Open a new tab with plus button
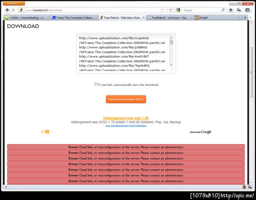Image resolution: width=256 pixels, height=200 pixels. (245, 17)
